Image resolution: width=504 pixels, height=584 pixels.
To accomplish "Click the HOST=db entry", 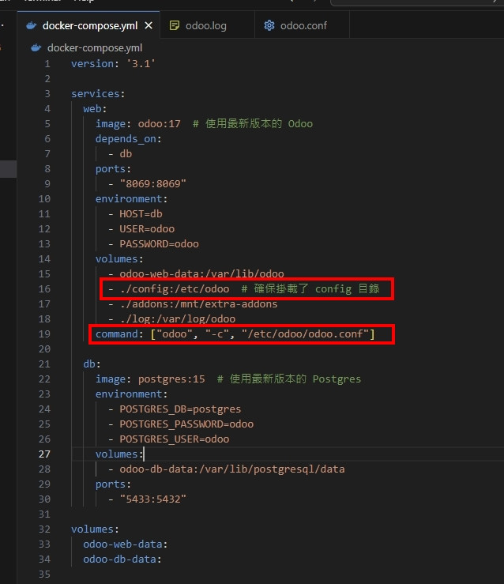I will 141,214.
